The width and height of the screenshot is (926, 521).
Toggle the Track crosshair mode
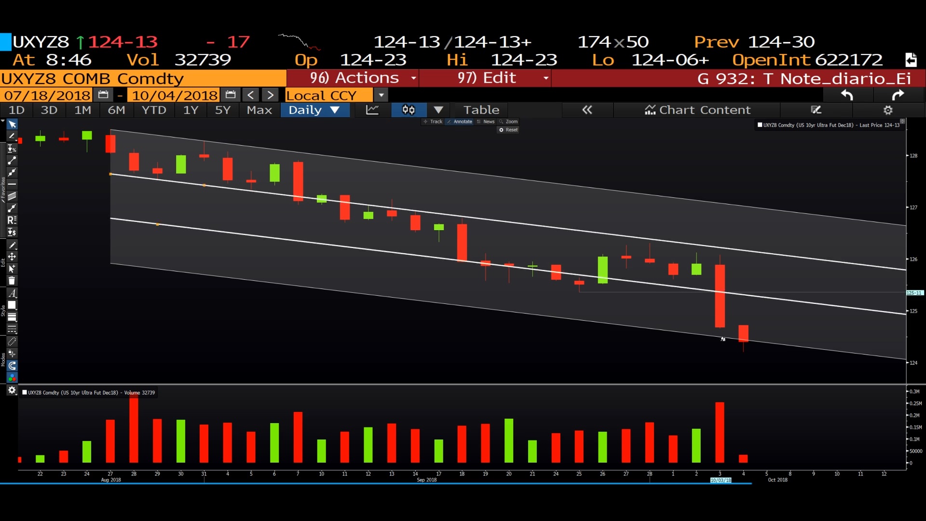433,122
